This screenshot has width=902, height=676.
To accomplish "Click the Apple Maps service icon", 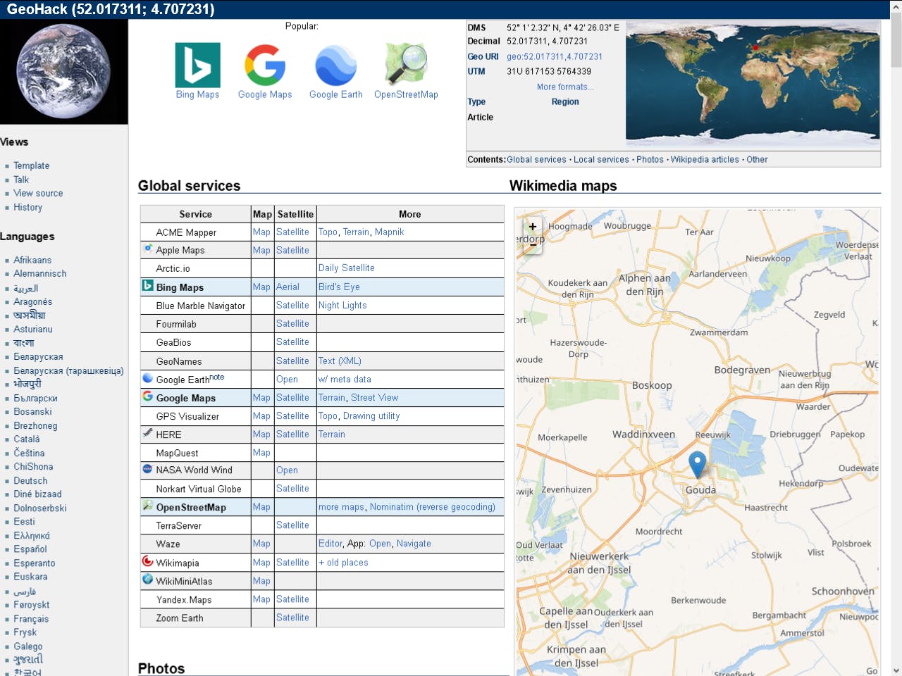I will tap(148, 248).
